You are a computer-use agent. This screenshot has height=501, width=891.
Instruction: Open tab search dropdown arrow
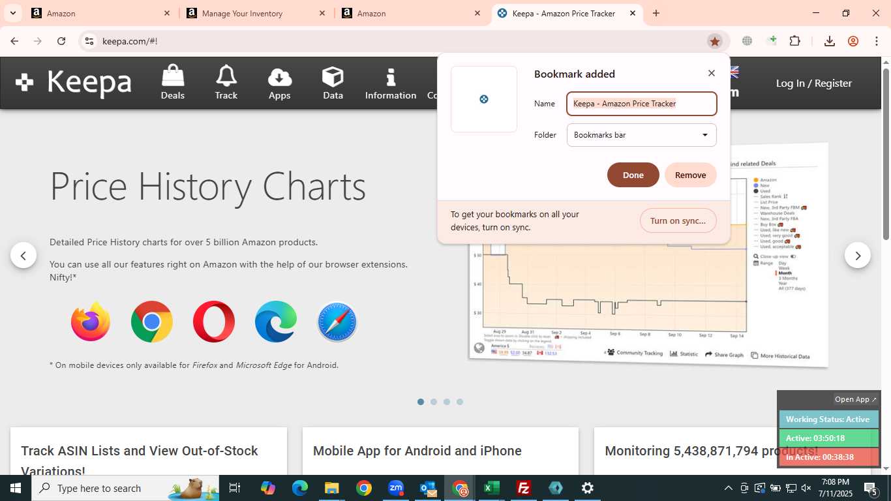click(x=12, y=13)
